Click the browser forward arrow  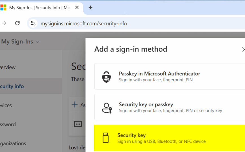pyautogui.click(x=4, y=23)
